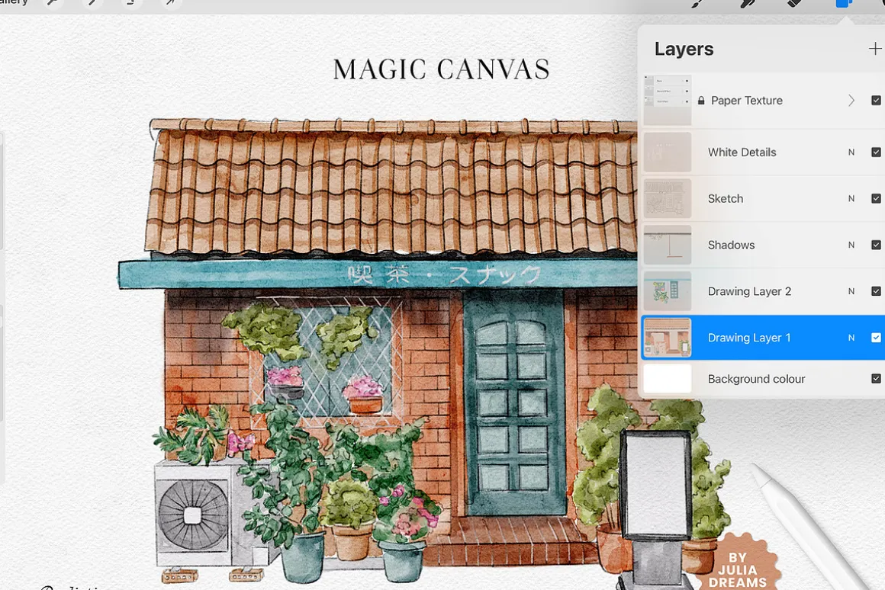
Task: Return to the Gallery
Action: click(x=14, y=2)
